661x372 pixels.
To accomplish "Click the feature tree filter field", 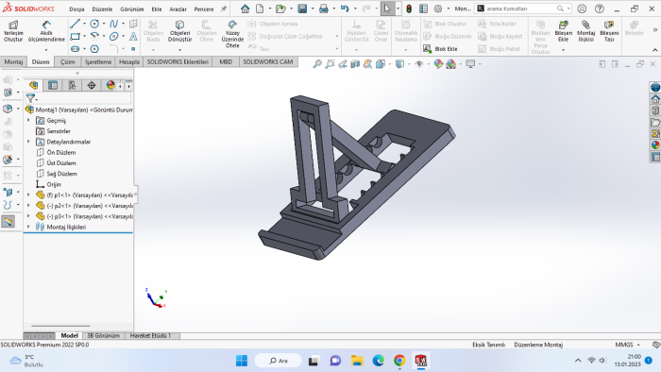I will coord(78,98).
